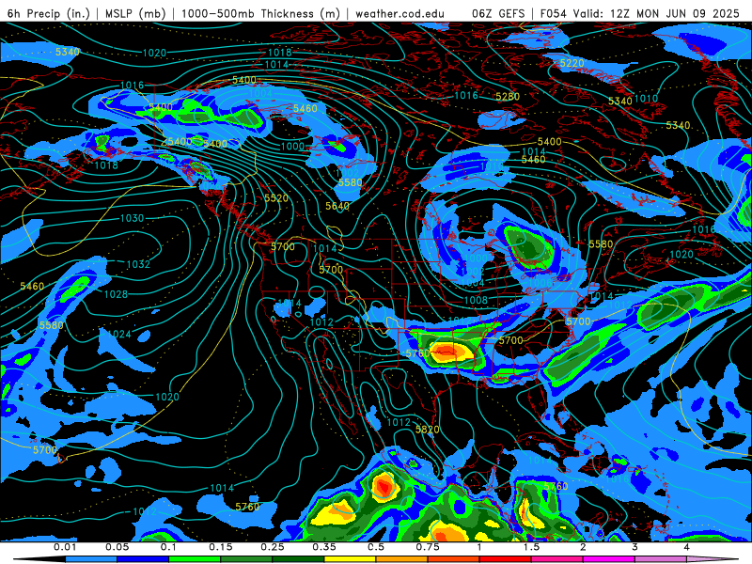Click the 1008 isobar label
The width and height of the screenshot is (752, 564).
(476, 300)
